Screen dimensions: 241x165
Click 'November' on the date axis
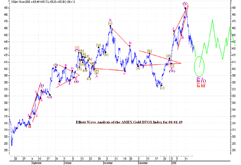point(108,163)
